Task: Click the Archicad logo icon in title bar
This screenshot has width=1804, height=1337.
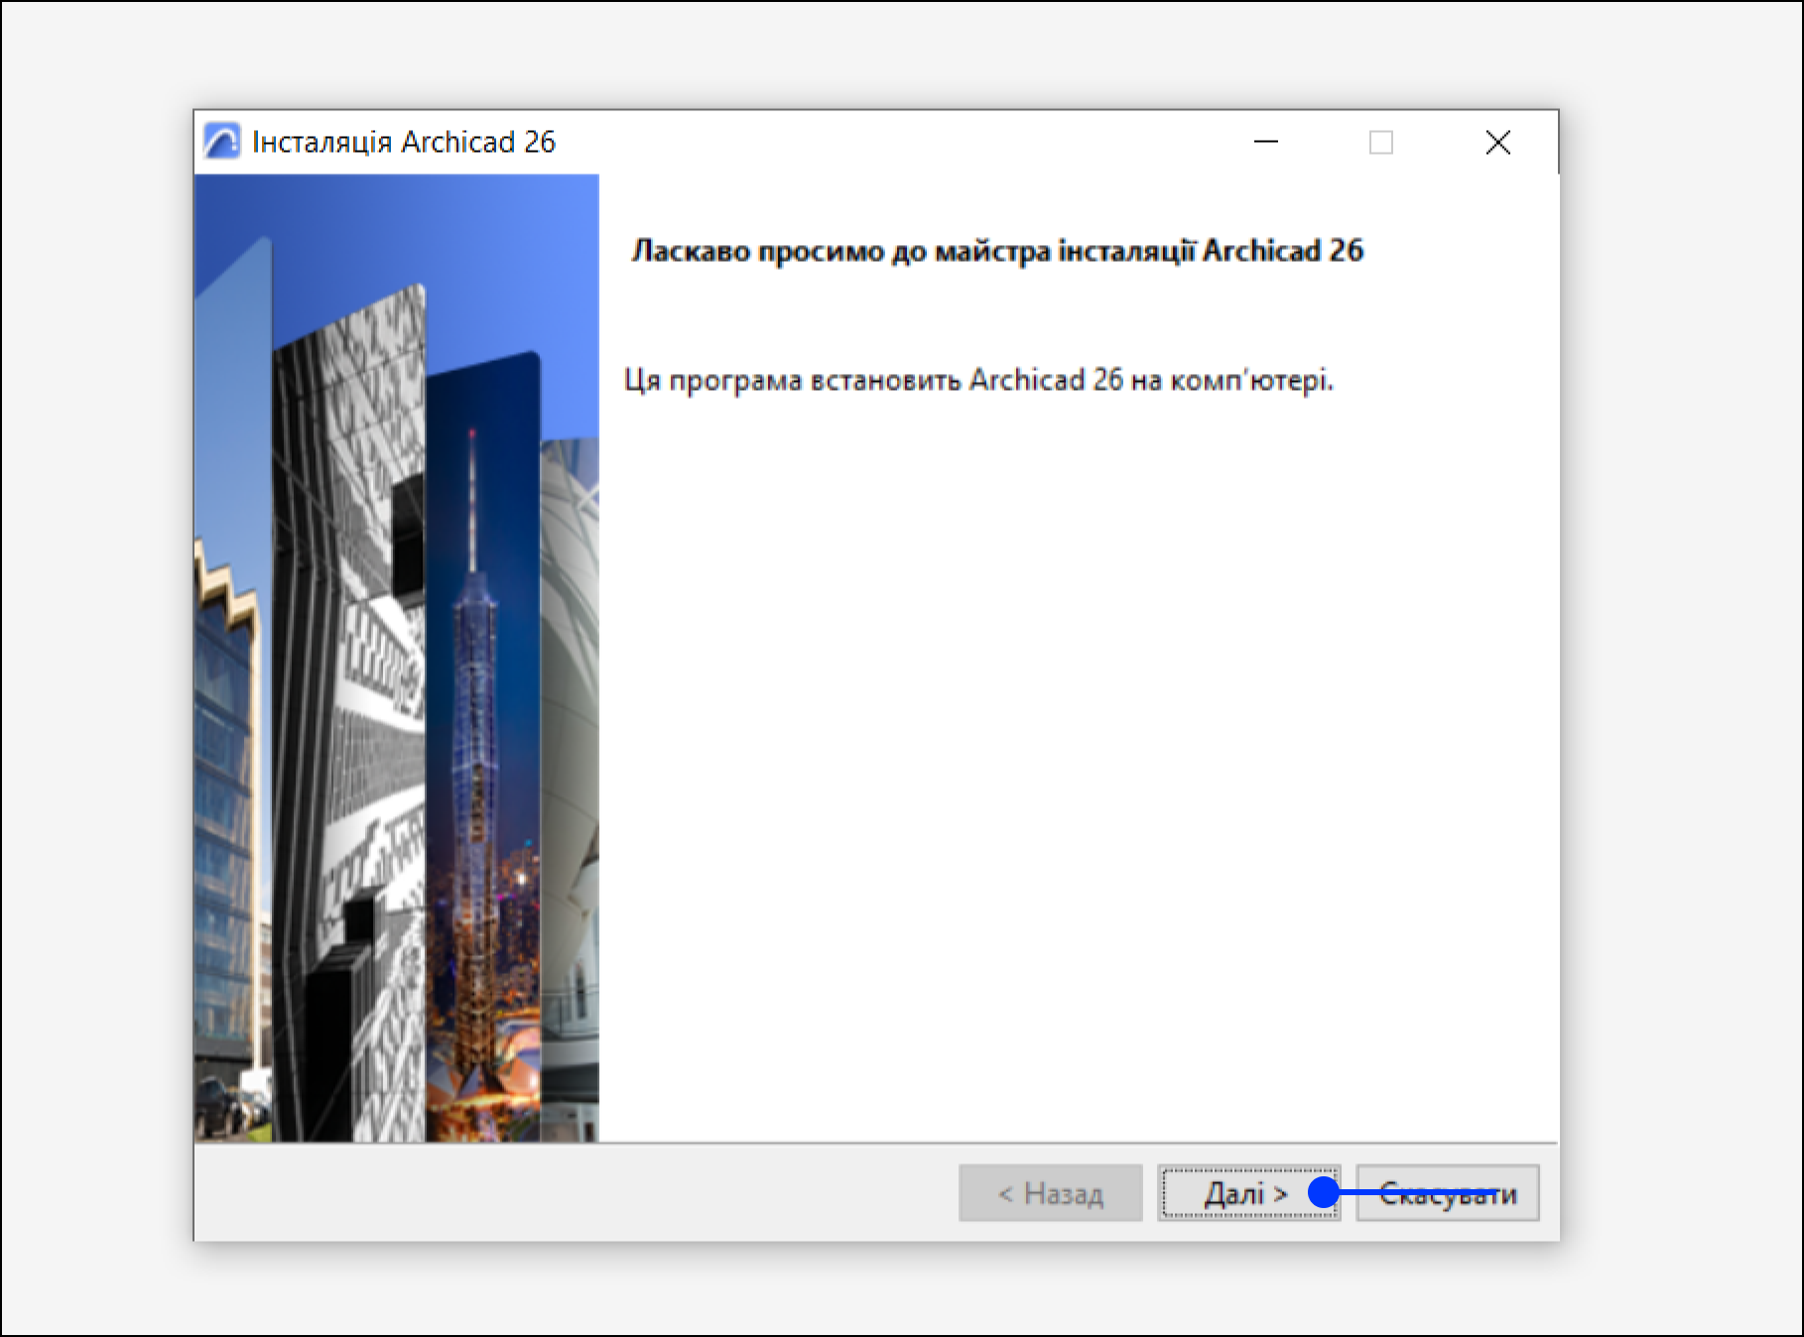Action: click(x=221, y=142)
